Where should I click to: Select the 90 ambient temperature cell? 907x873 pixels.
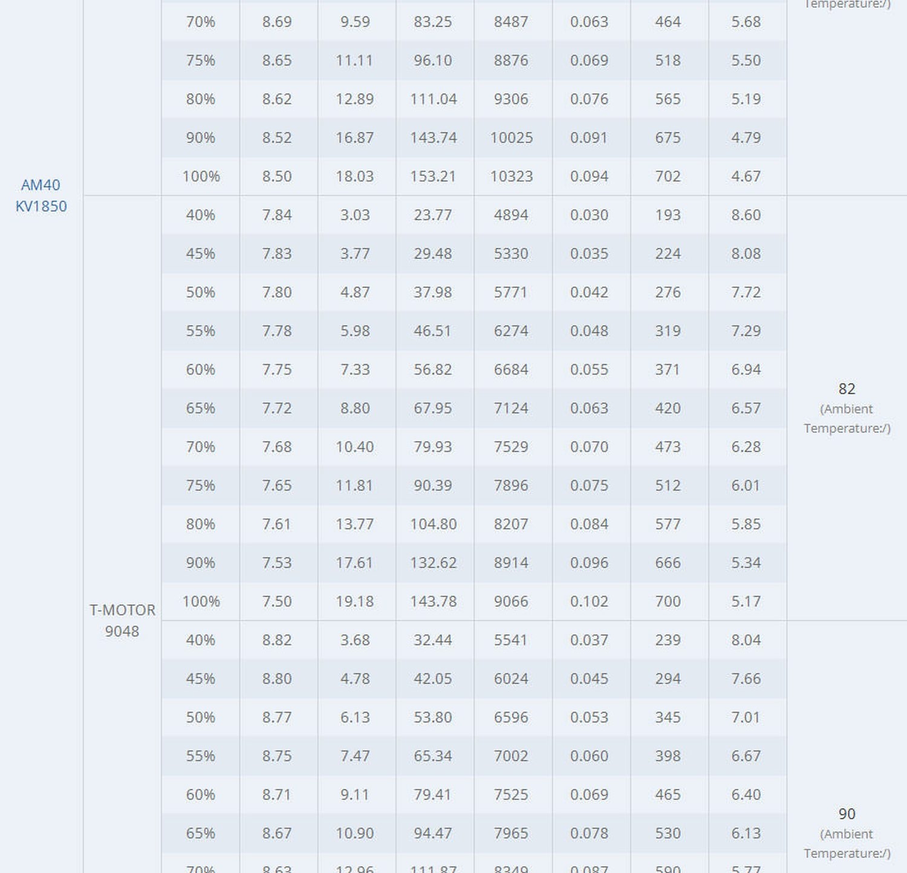[x=847, y=814]
